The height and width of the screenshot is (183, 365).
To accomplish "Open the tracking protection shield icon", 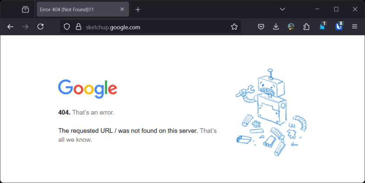I will click(x=67, y=27).
